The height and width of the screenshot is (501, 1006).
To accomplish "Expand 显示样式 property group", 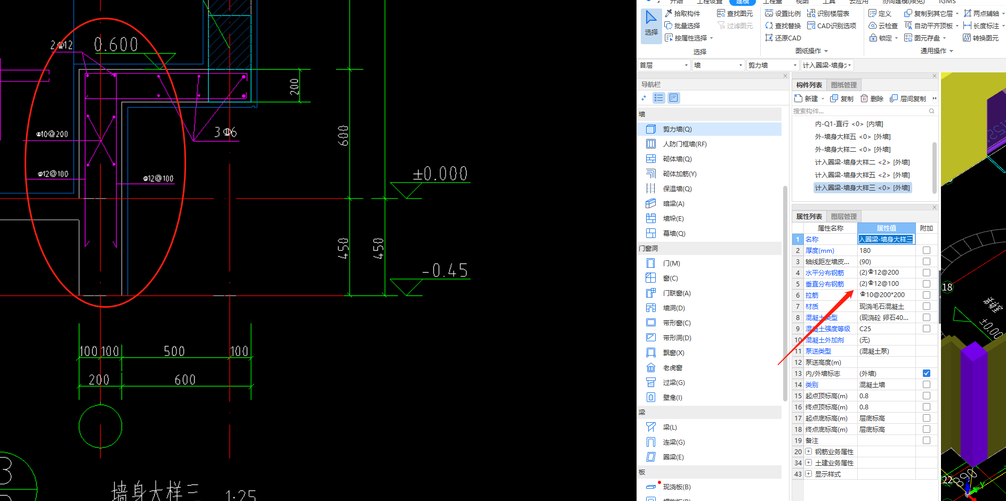I will [x=809, y=474].
